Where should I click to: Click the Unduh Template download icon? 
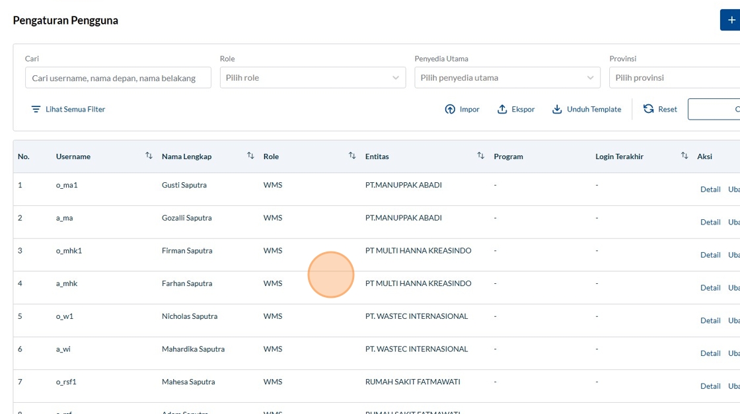[x=557, y=110]
